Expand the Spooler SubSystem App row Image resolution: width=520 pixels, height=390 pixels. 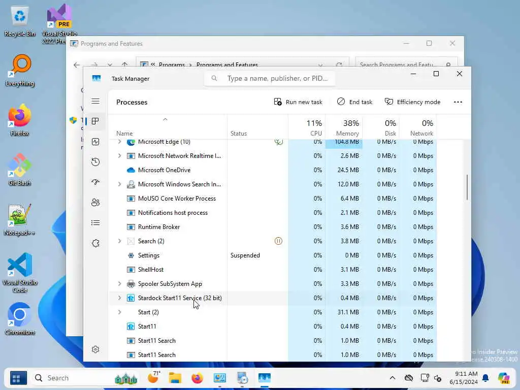coord(119,284)
